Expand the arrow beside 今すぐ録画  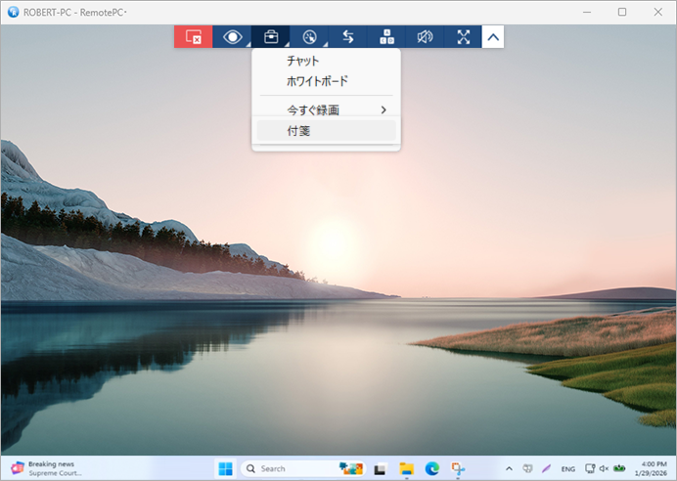384,110
